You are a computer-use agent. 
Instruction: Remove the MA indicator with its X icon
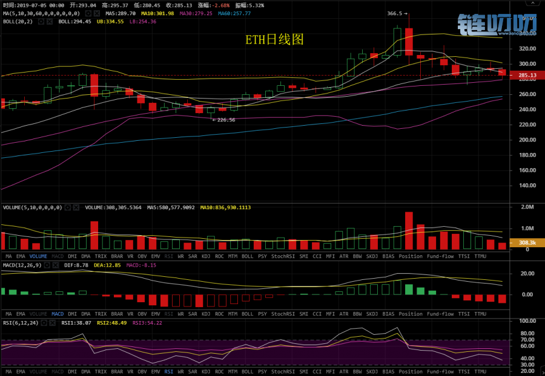click(97, 13)
